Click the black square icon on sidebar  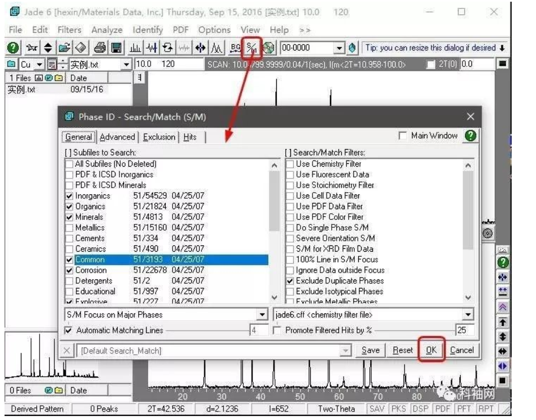[x=503, y=381]
